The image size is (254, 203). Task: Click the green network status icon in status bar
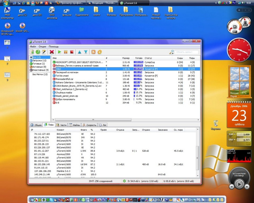click(124, 181)
